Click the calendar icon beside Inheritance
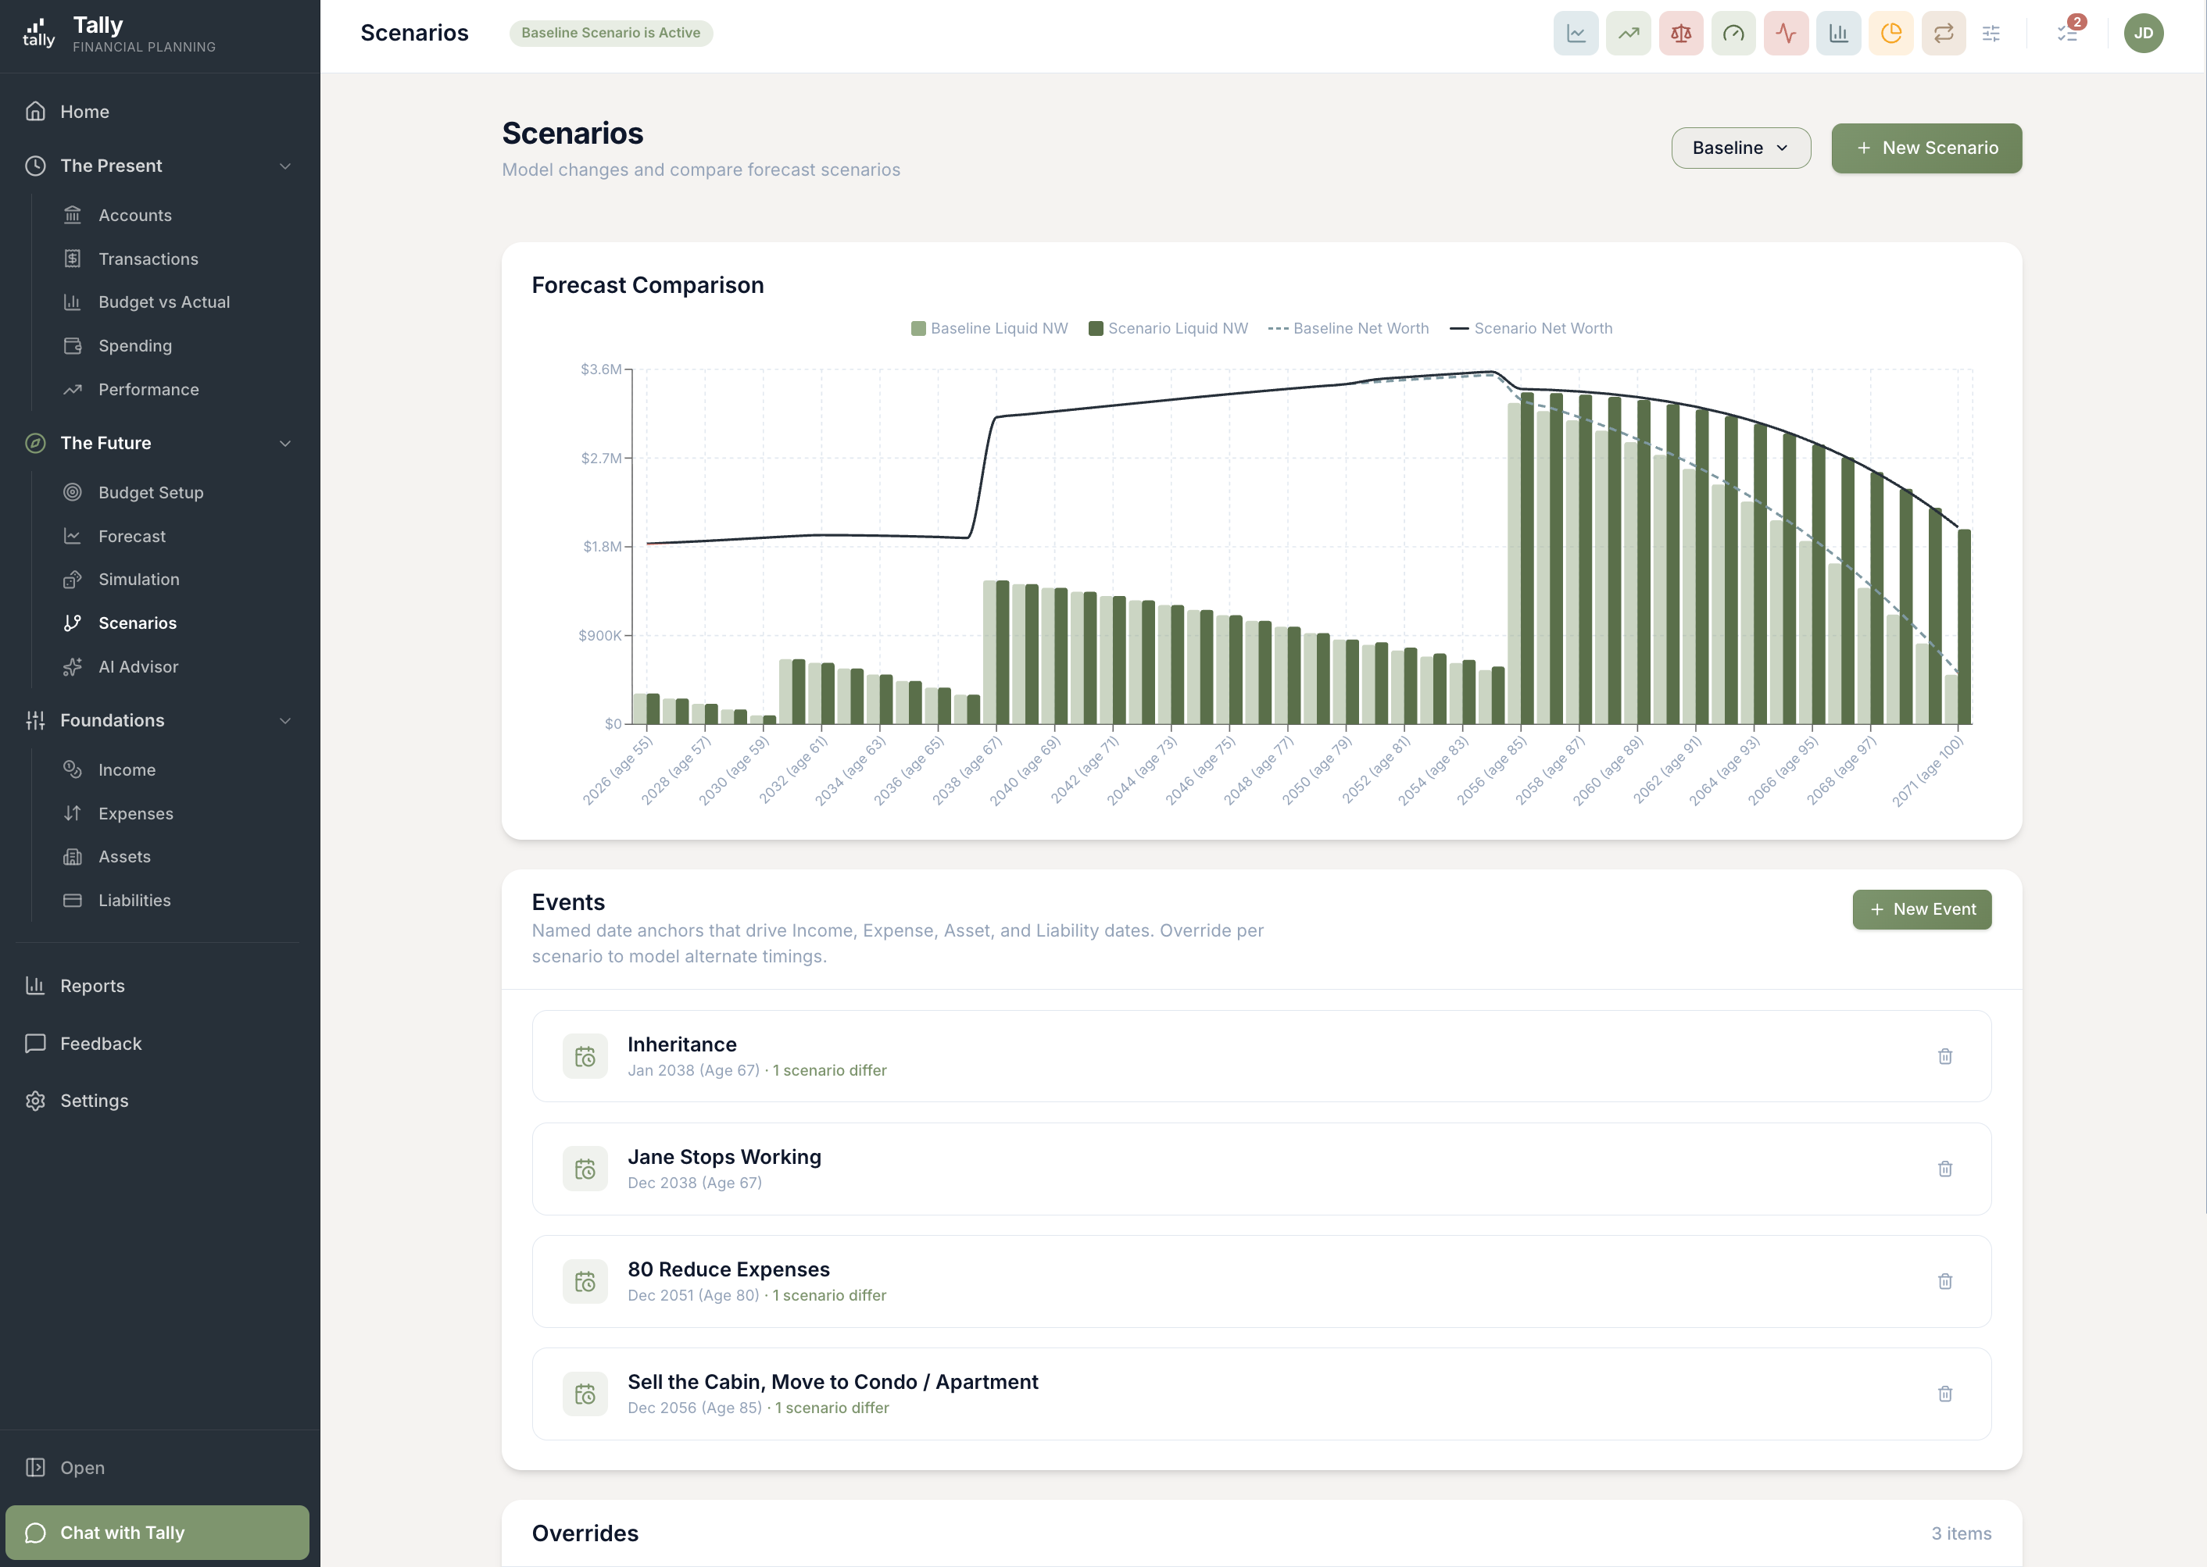 click(x=585, y=1057)
